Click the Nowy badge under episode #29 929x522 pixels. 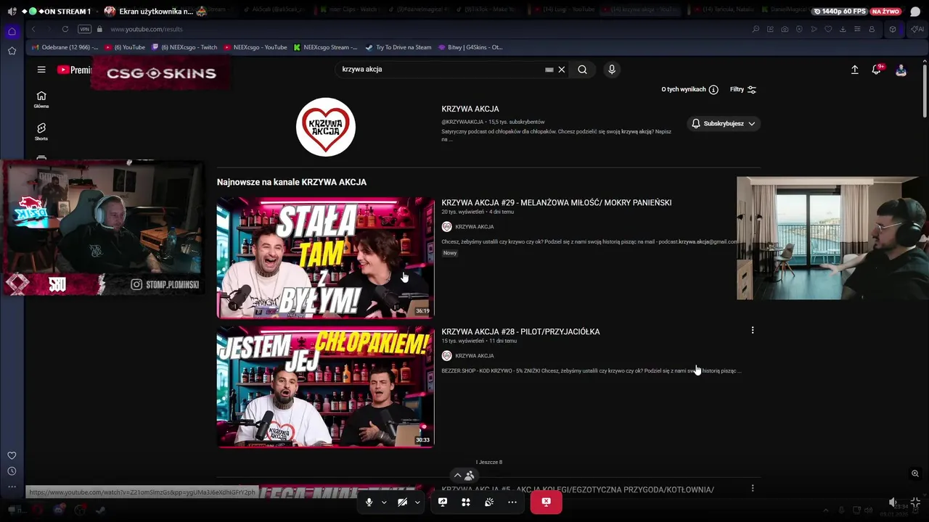[450, 253]
